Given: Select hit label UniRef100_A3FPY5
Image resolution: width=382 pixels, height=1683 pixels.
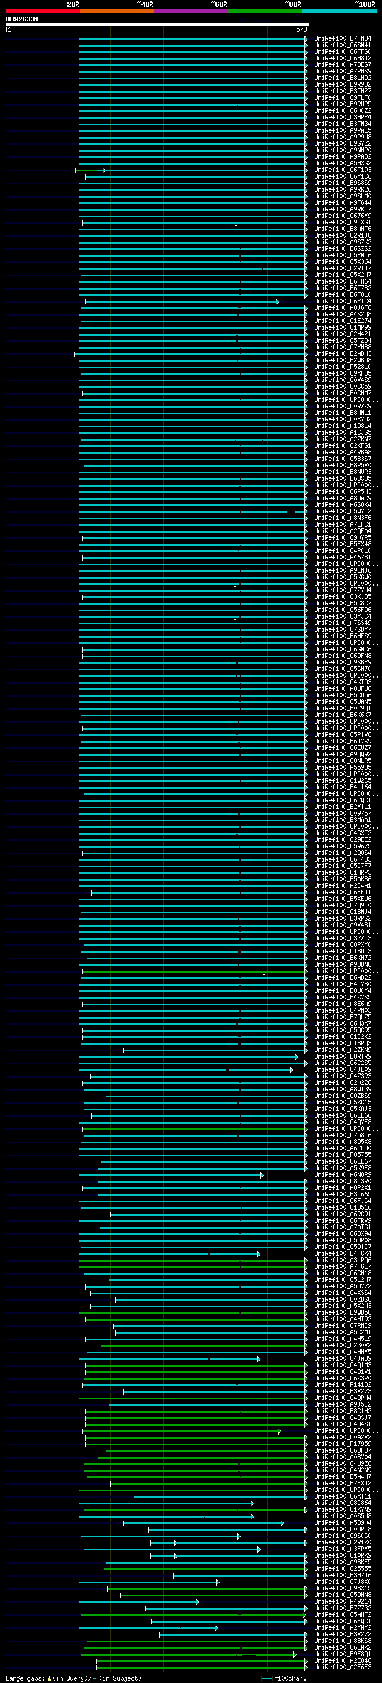Looking at the screenshot, I should 342,1550.
